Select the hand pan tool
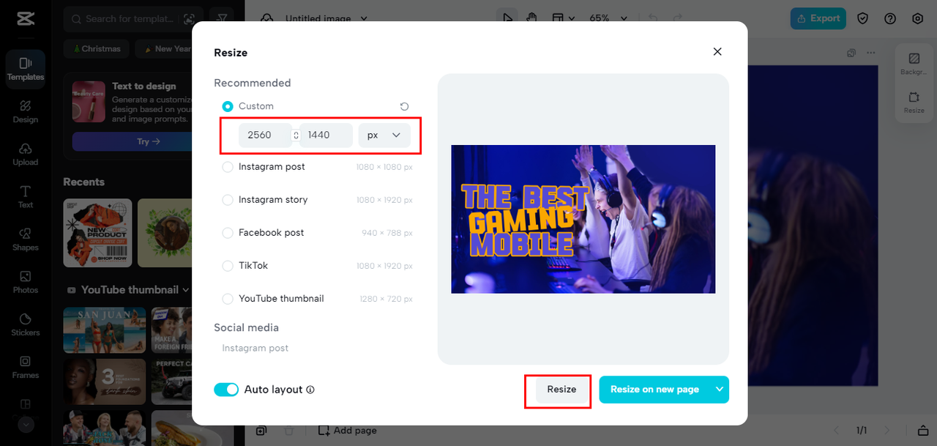Viewport: 937px width, 446px height. [531, 18]
